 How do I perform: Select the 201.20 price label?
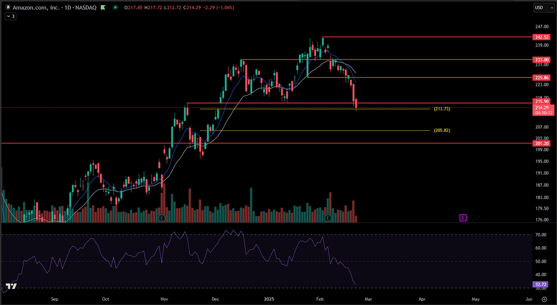tap(541, 143)
